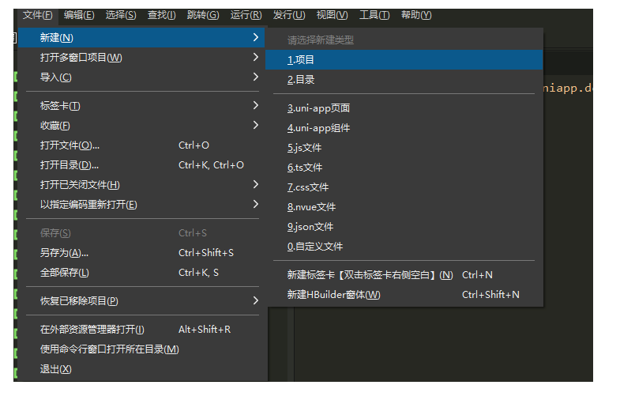This screenshot has height=400, width=620.
Task: Choose 9.json文件 entry
Action: [x=310, y=227]
